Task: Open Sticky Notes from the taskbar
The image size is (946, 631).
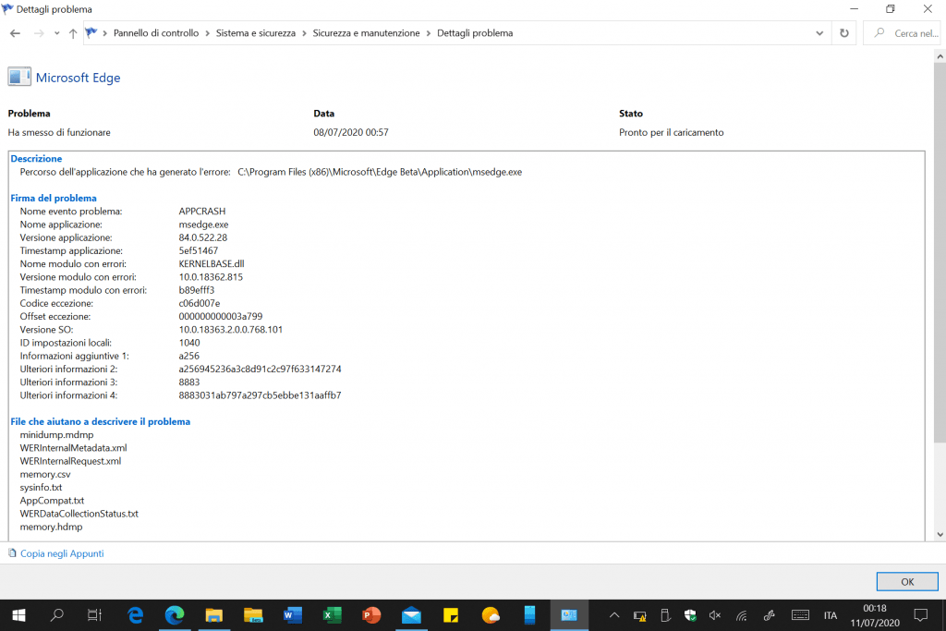Action: [452, 615]
